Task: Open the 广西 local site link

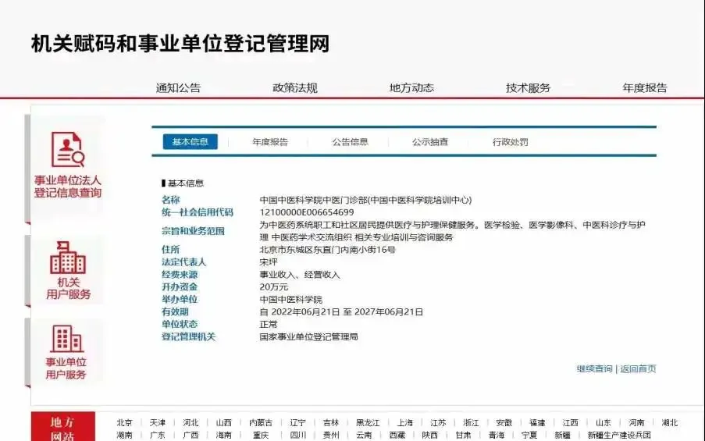Action: click(190, 436)
